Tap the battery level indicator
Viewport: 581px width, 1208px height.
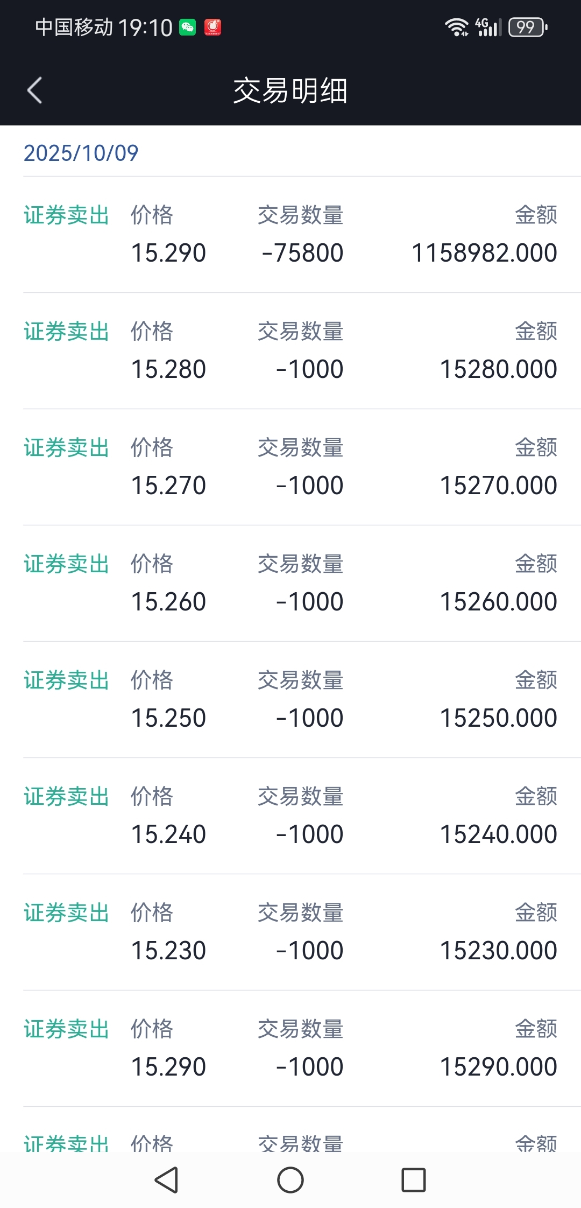tap(527, 27)
